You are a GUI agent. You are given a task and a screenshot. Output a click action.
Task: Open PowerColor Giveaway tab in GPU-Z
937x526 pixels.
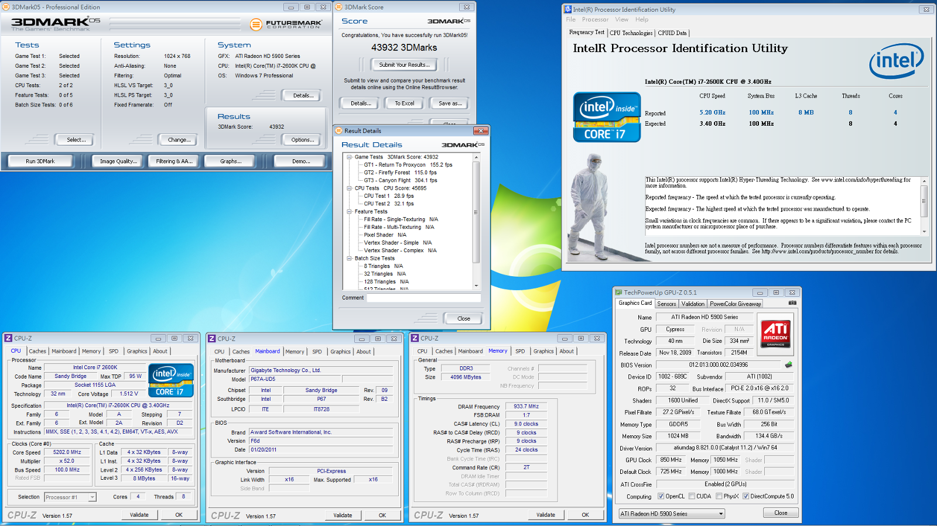pyautogui.click(x=736, y=304)
